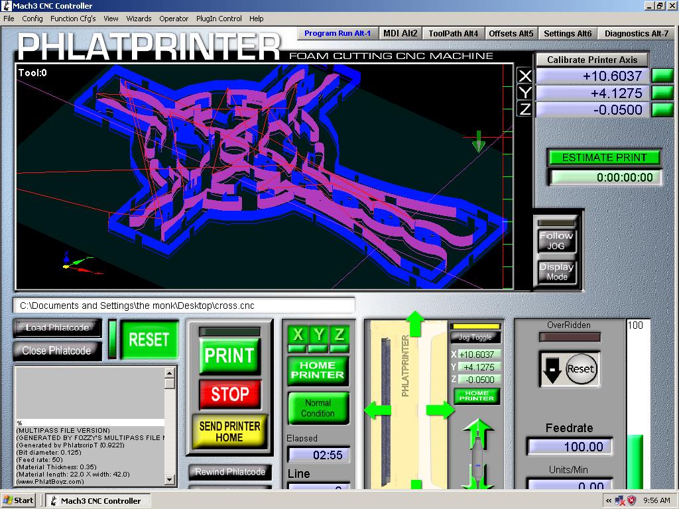Image resolution: width=679 pixels, height=509 pixels.
Task: Open the Wizards menu
Action: click(139, 19)
